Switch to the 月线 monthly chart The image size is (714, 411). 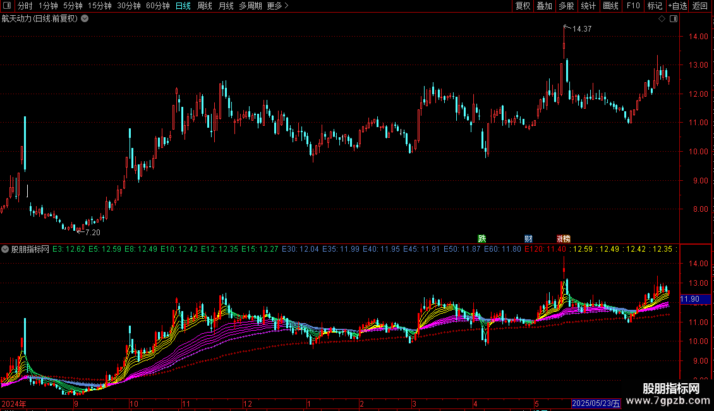click(226, 6)
